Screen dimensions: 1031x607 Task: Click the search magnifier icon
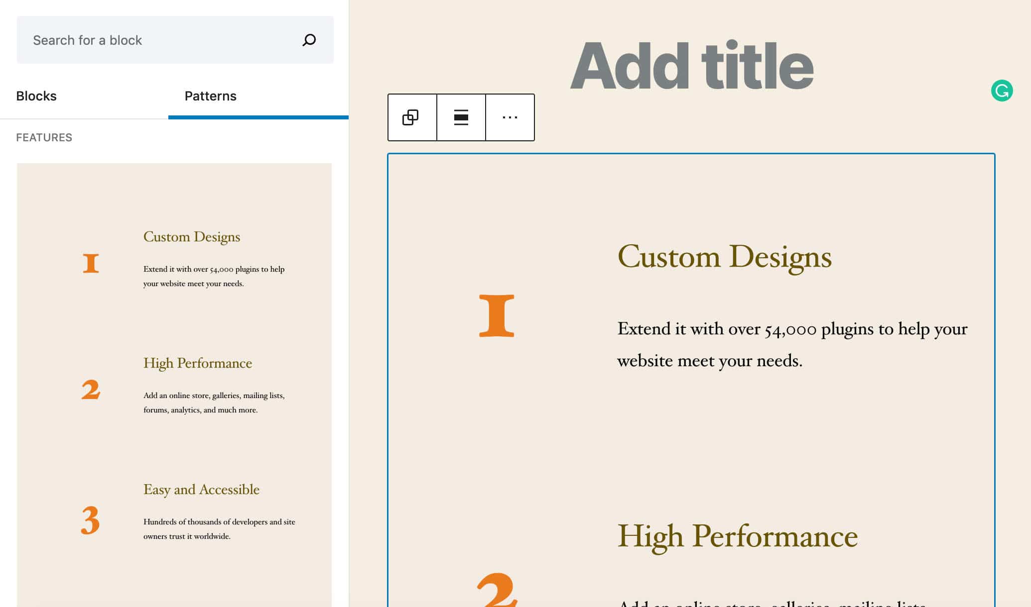[x=309, y=40]
